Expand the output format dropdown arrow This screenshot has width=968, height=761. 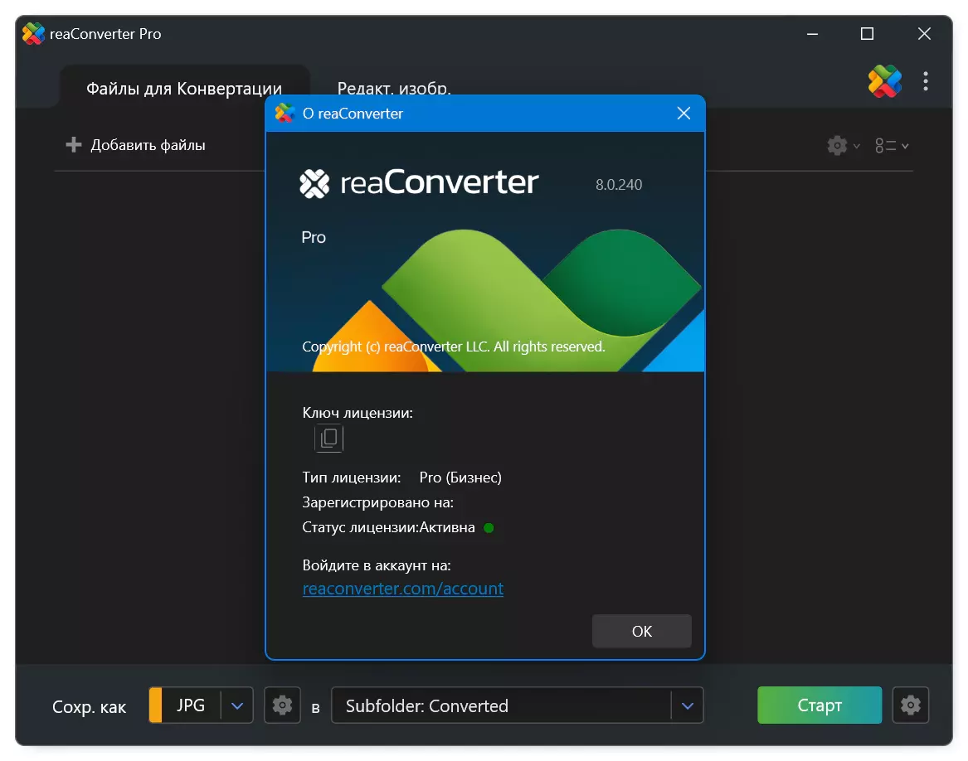237,705
